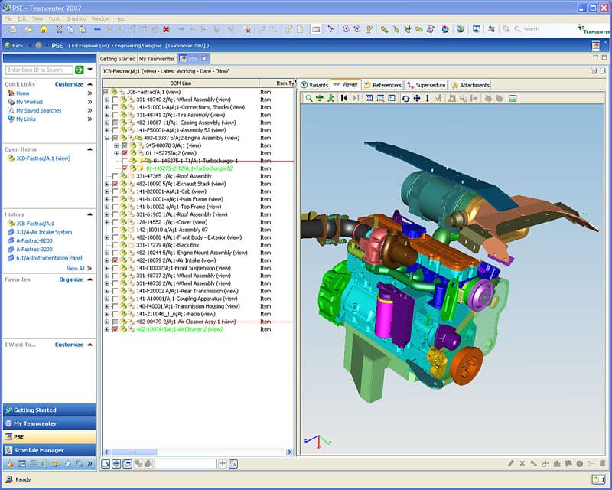Select the fit-to-view icon in the Viewer toolbar
This screenshot has height=490, width=612.
368,97
